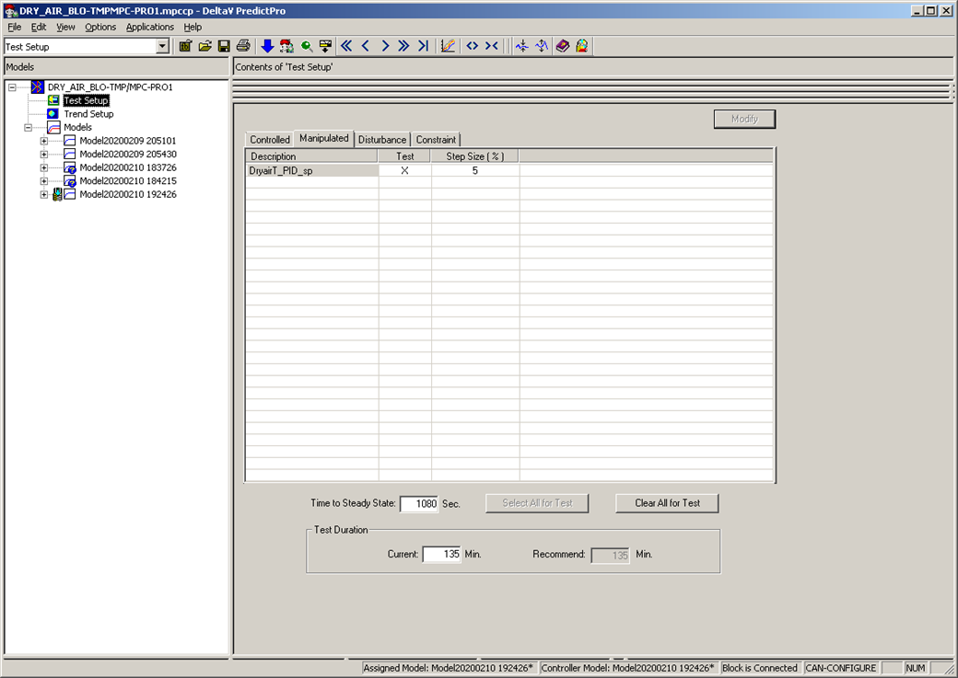Click the purple book help icon

[562, 46]
